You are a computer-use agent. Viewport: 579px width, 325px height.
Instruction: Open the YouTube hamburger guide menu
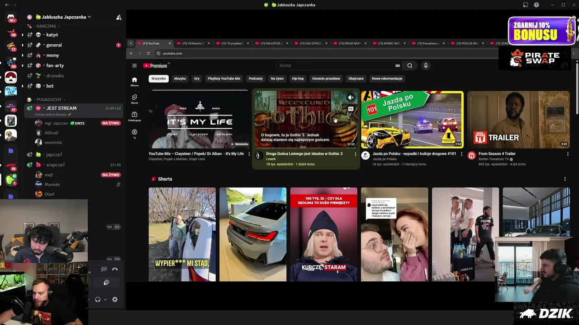tap(134, 65)
